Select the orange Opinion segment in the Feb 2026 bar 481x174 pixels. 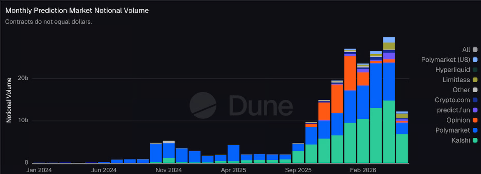pyautogui.click(x=363, y=79)
